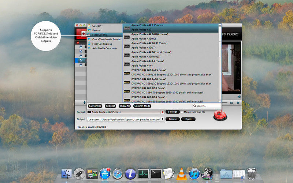This screenshot has height=183, width=293.
Task: Click the speaker volume icon under preview
Action: click(239, 97)
